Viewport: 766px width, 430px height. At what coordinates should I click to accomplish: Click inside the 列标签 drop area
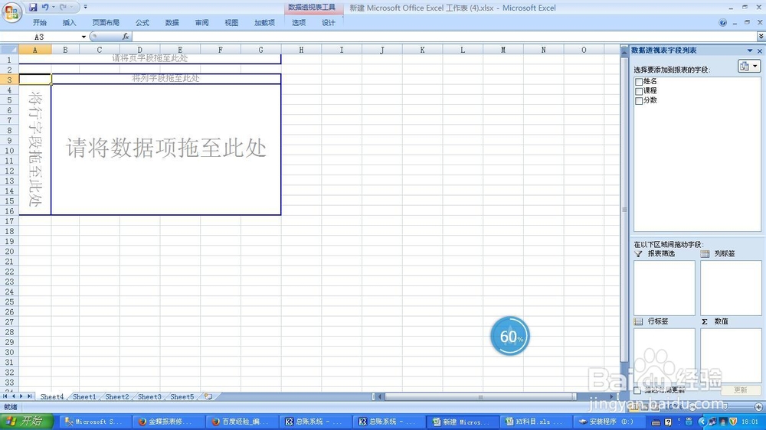[x=730, y=288]
